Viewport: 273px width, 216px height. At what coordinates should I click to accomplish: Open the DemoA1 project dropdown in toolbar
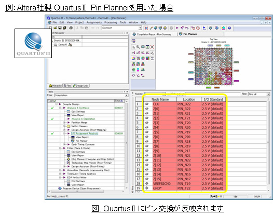tap(140, 28)
